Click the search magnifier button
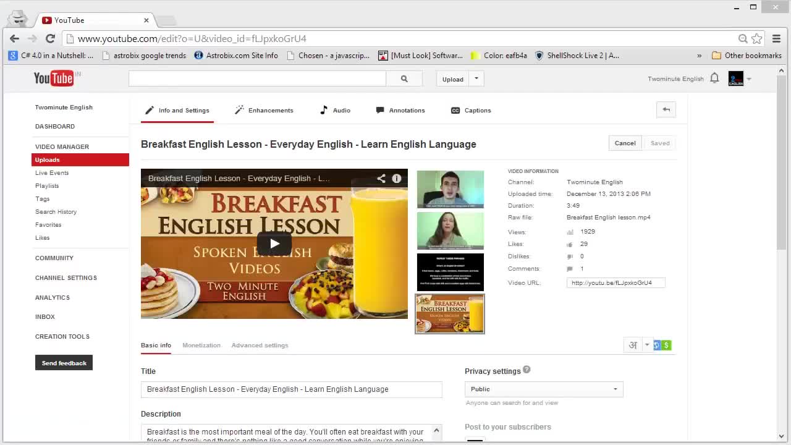The image size is (791, 445). click(x=404, y=79)
